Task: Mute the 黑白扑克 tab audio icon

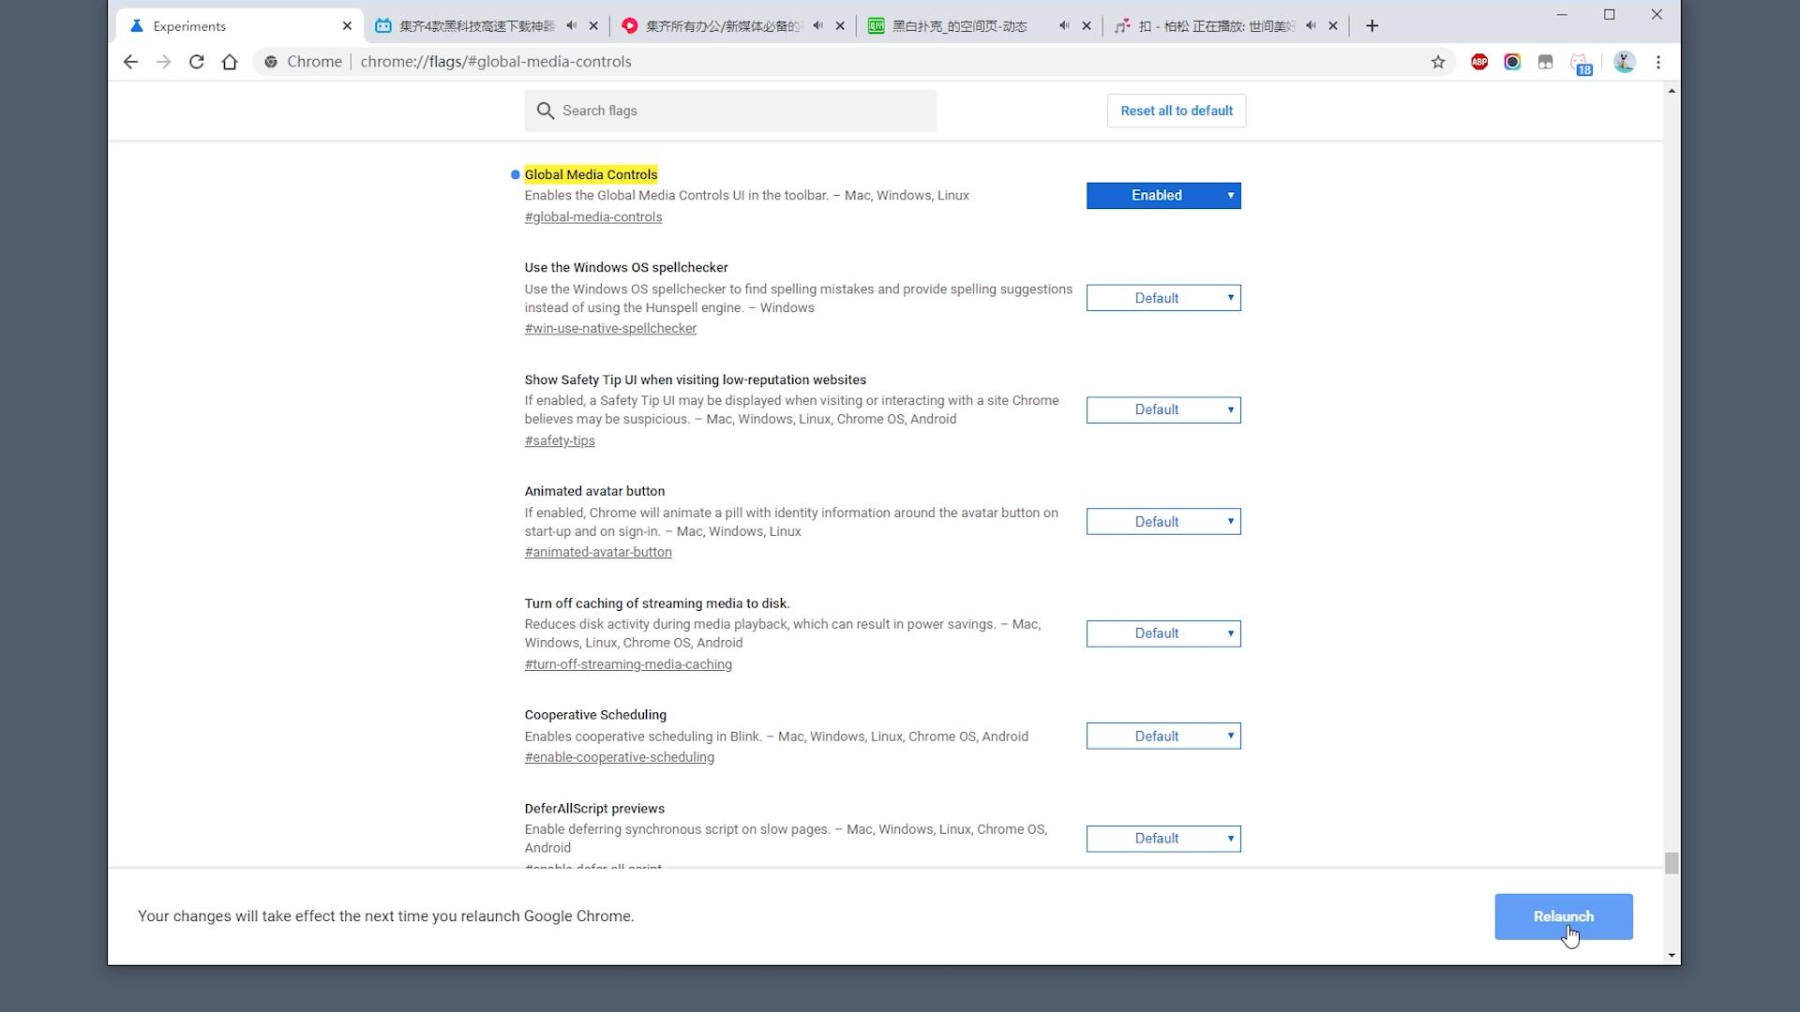Action: tap(1064, 26)
